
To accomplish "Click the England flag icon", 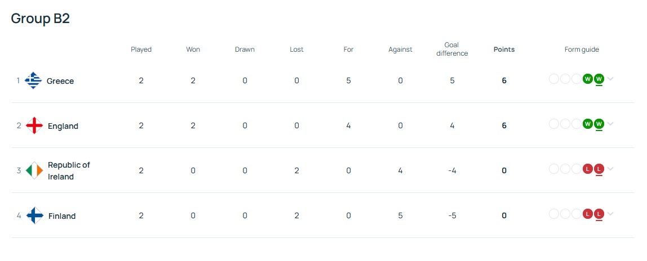I will [x=34, y=125].
